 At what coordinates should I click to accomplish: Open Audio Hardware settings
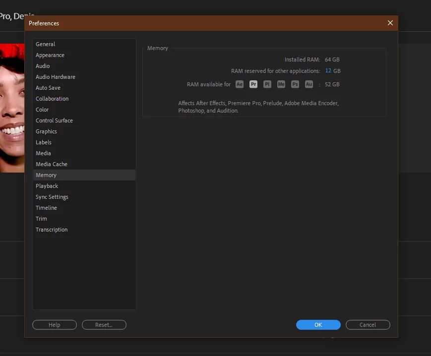point(84,77)
